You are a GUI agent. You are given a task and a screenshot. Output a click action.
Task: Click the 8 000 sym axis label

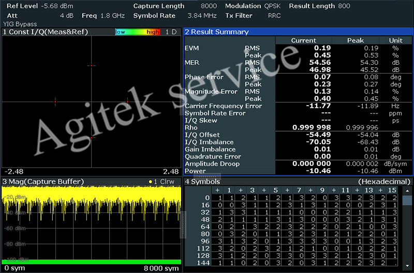[x=161, y=268]
